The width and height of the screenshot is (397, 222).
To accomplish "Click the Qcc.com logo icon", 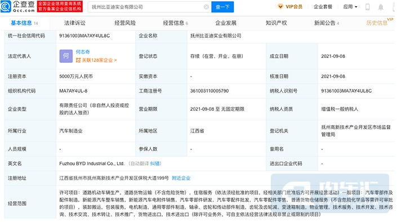I will click(x=6, y=6).
